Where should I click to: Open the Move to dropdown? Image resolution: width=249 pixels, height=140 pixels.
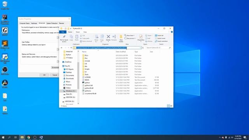click(96, 38)
